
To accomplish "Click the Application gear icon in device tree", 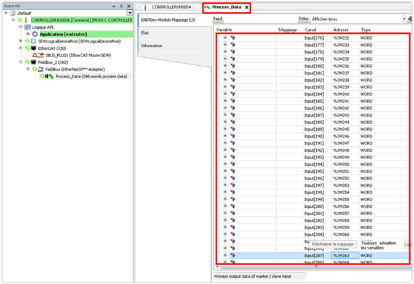I will [35, 34].
